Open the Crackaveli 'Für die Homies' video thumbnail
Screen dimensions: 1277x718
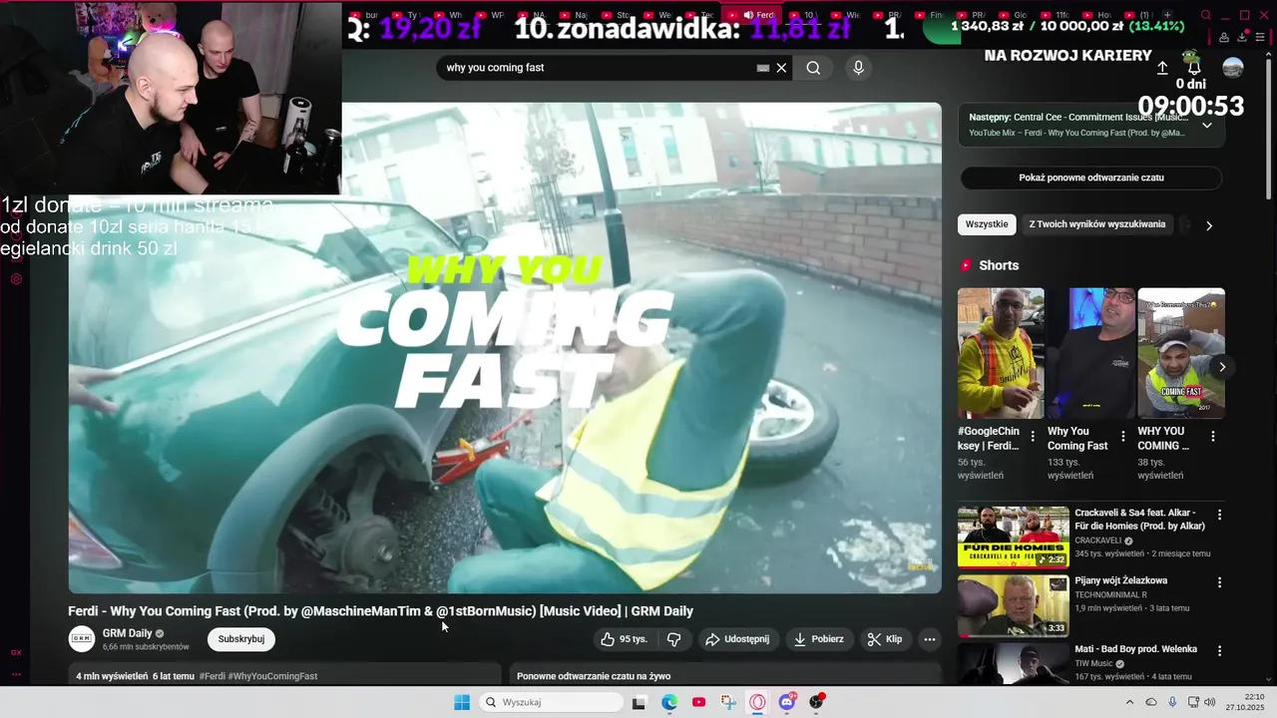click(1014, 538)
